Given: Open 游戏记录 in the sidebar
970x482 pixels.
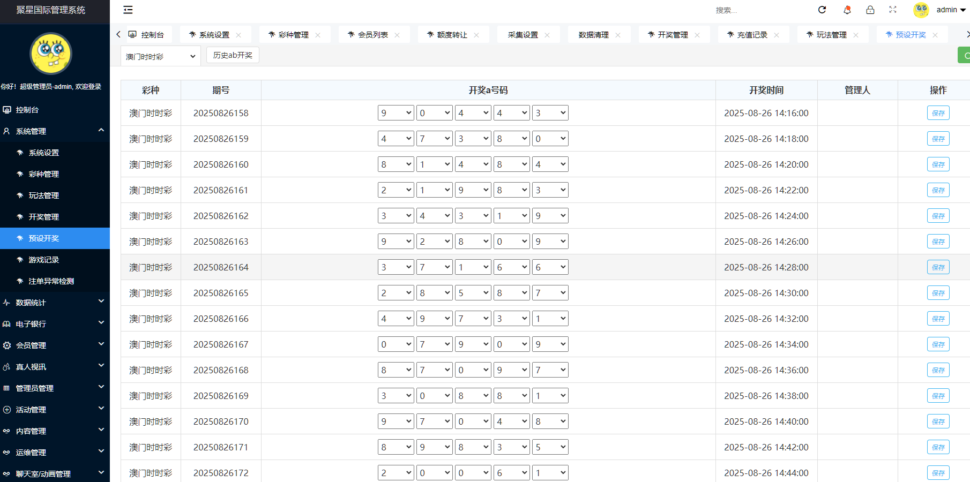Looking at the screenshot, I should pos(44,260).
